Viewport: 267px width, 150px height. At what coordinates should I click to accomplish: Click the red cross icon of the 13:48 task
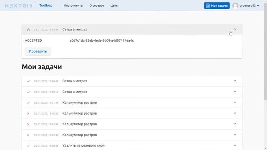pyautogui.click(x=28, y=114)
